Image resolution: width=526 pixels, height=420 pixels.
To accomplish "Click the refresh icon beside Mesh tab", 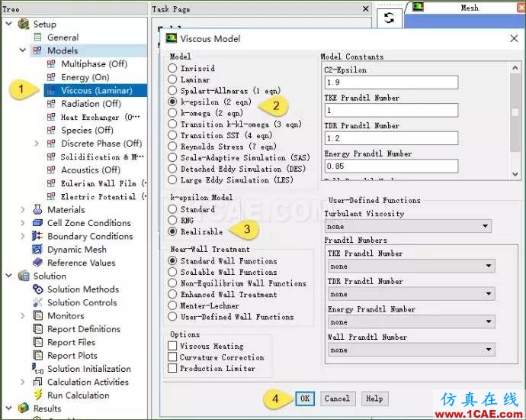I will pyautogui.click(x=389, y=18).
